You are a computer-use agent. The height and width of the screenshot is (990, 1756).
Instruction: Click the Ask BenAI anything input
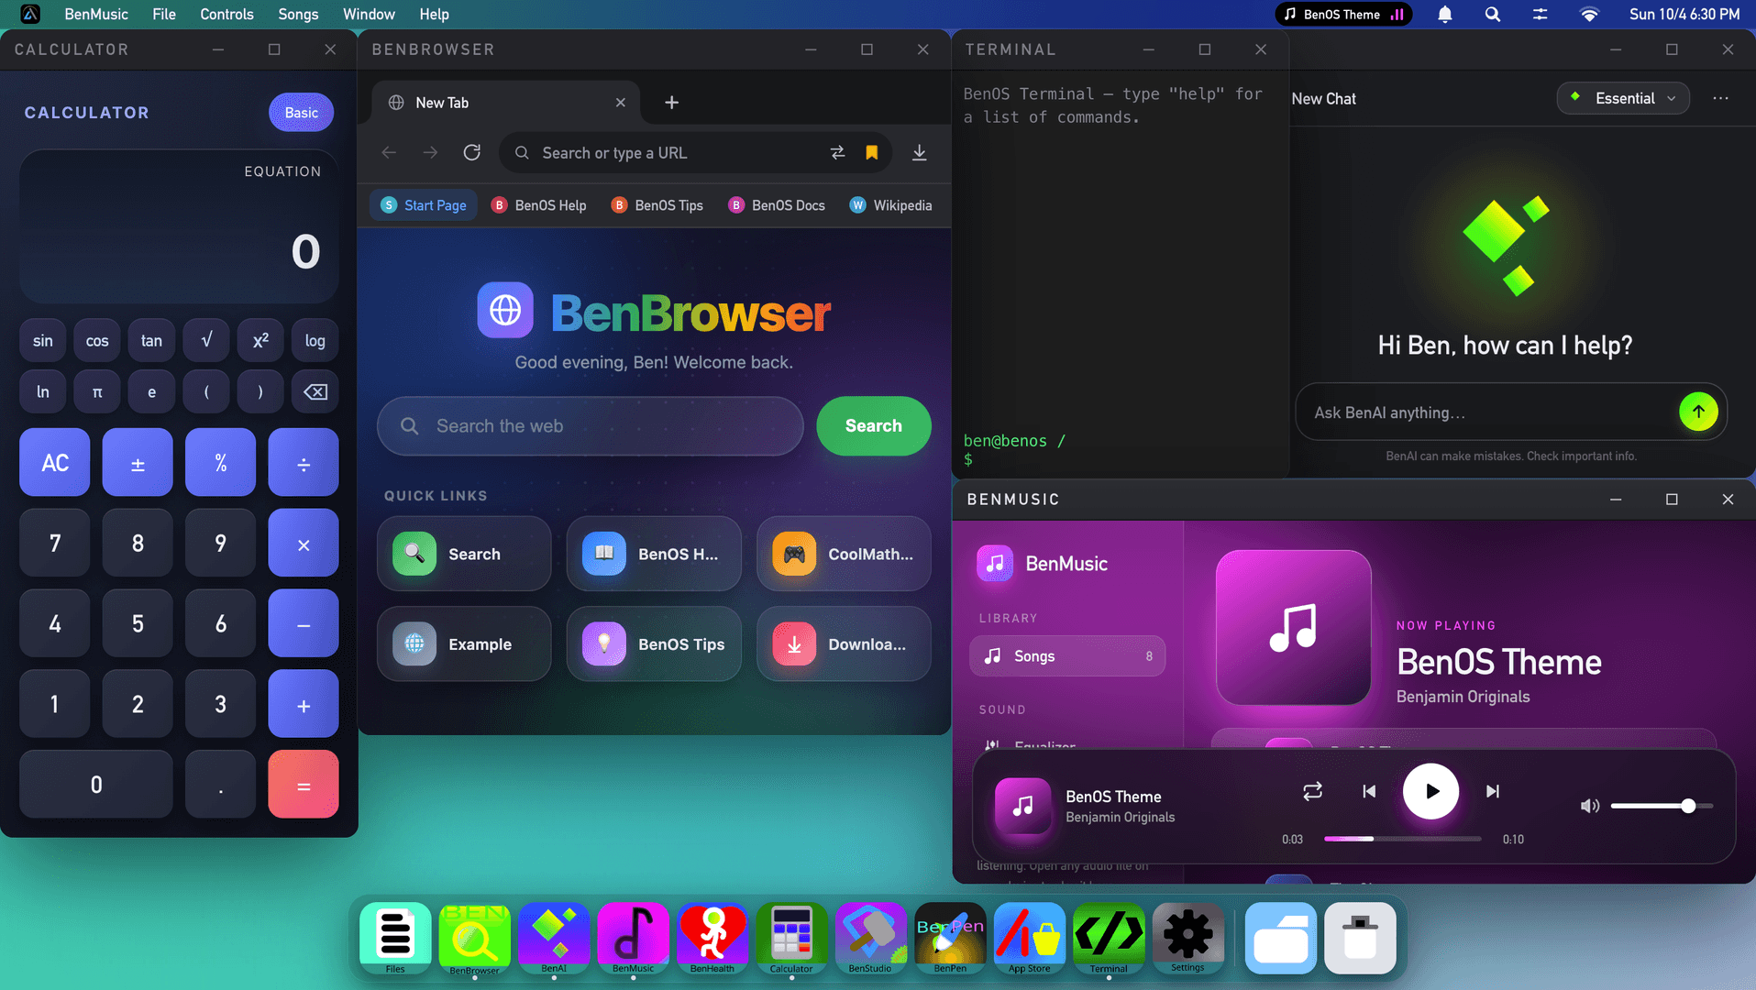point(1486,412)
